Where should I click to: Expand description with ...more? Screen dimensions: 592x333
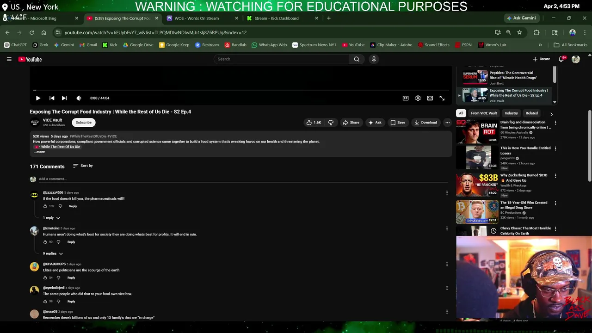(x=39, y=152)
